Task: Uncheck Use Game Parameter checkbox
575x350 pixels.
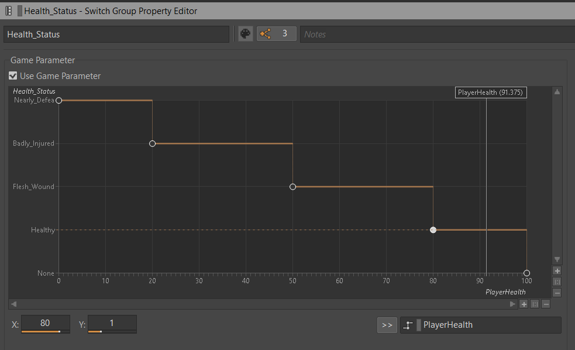Action: click(13, 76)
